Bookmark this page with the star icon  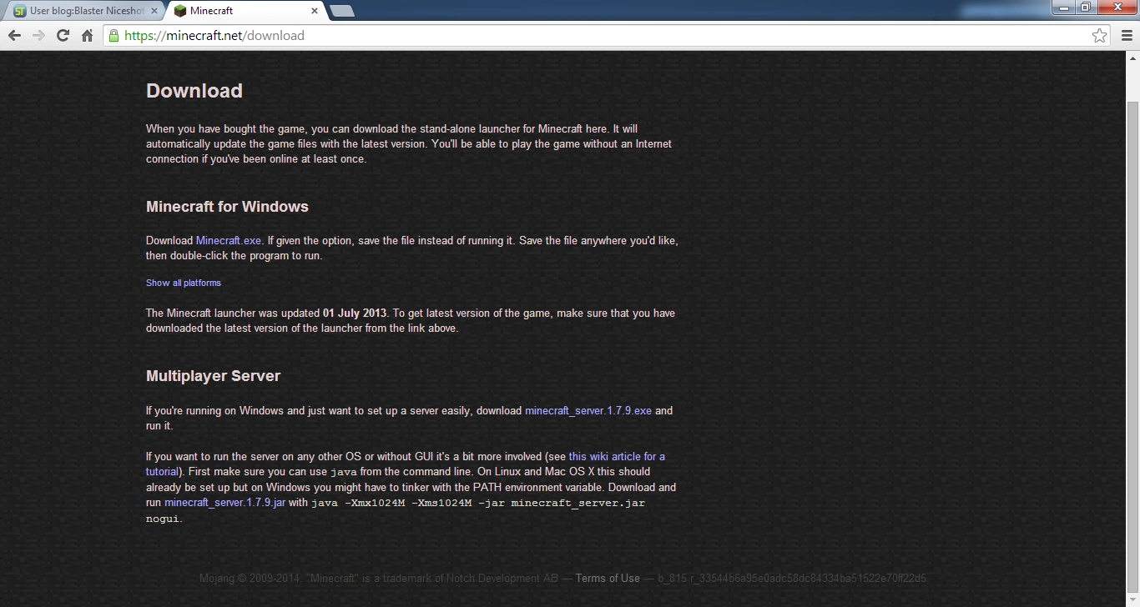1100,36
